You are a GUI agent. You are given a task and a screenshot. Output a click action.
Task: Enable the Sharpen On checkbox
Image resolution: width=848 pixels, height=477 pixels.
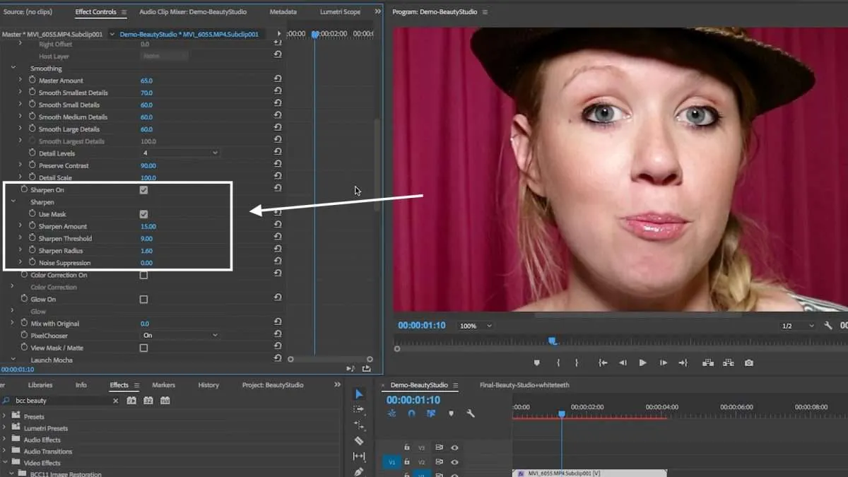tap(143, 191)
